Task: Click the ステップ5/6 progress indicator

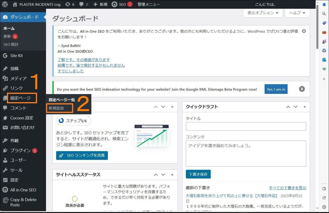Action: (x=74, y=121)
